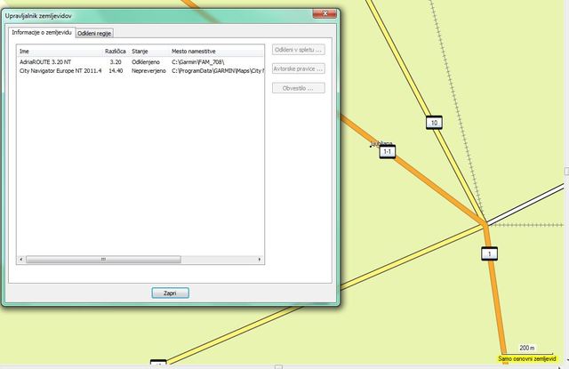Click Odkleni v spletu button
This screenshot has height=369, width=569.
coord(299,50)
